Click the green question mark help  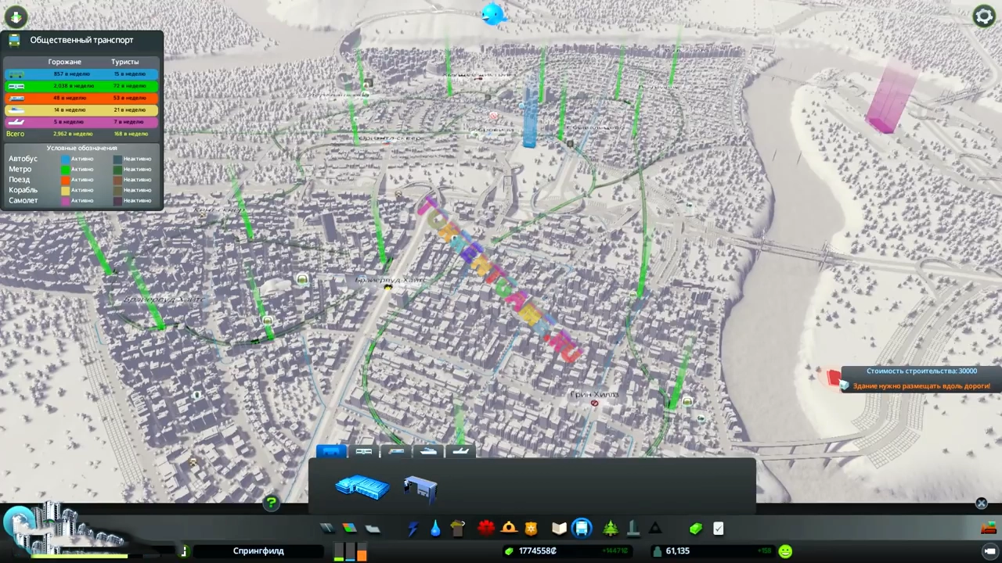tap(271, 503)
